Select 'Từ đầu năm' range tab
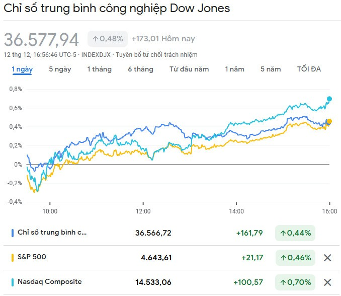This screenshot has height=296, width=341. (x=189, y=69)
